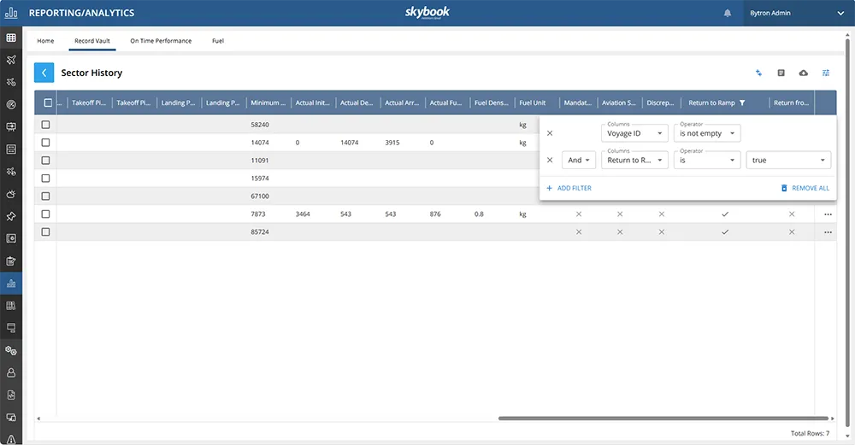Open the airplane icon in the sidebar

coord(11,60)
